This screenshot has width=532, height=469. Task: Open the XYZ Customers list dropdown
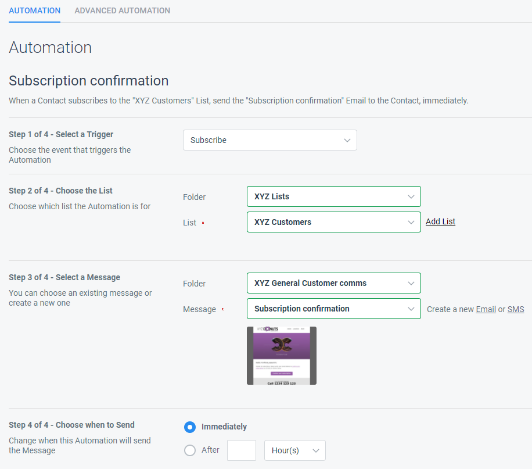(333, 222)
